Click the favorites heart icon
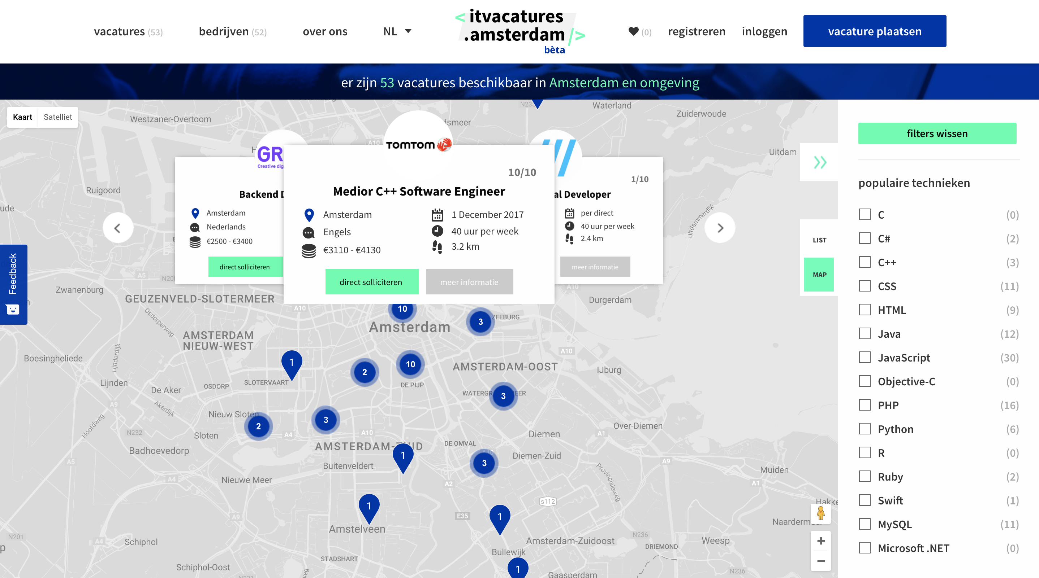Screen dimensions: 1039x578 pyautogui.click(x=633, y=31)
